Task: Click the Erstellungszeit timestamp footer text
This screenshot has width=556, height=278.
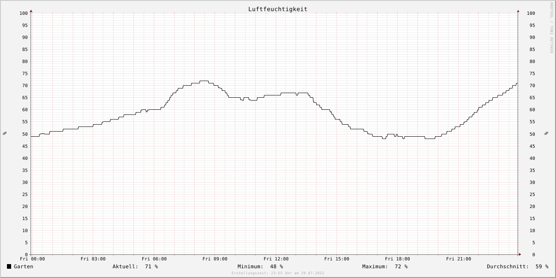Action: point(278,273)
